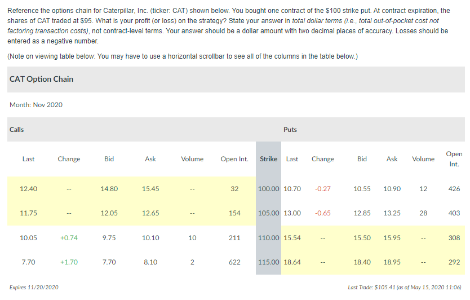470x300 pixels.
Task: Select put change value -0.27
Action: point(322,189)
